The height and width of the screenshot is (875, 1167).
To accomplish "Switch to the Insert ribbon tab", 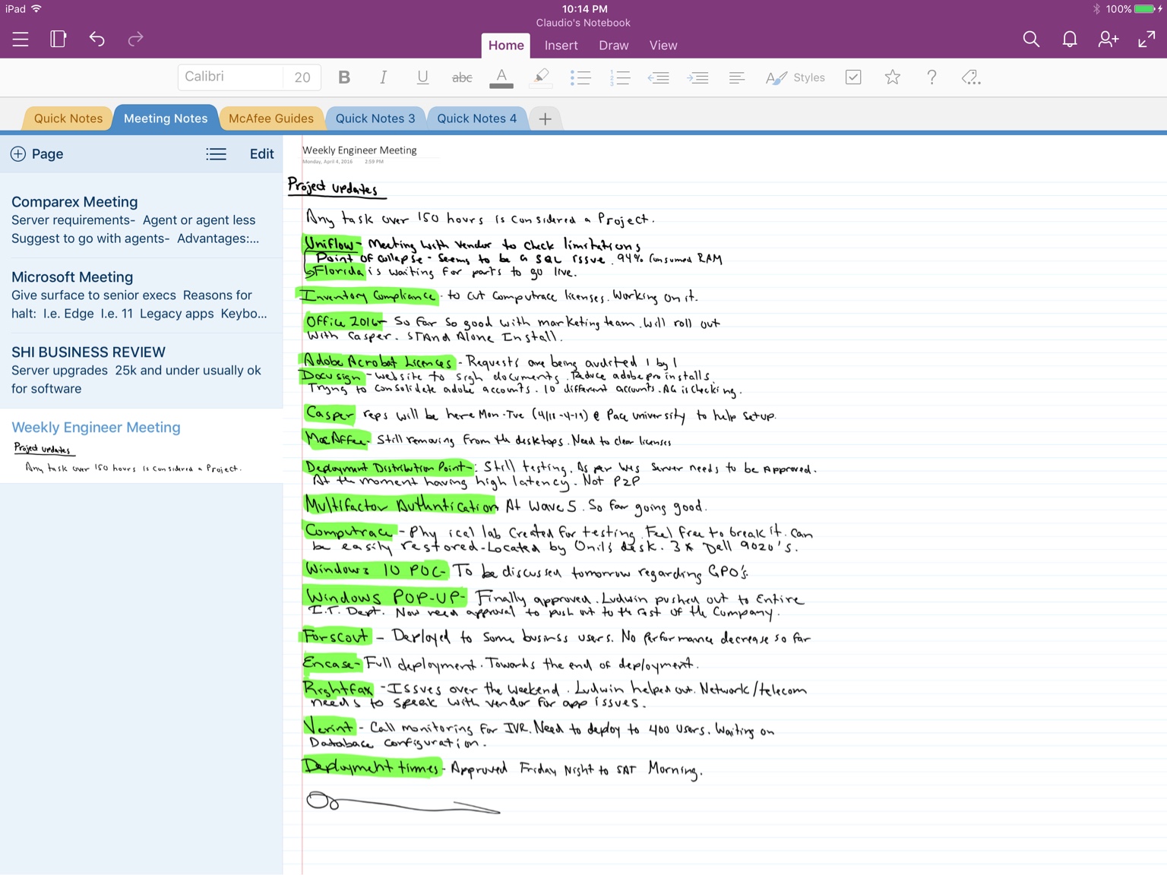I will tap(561, 46).
